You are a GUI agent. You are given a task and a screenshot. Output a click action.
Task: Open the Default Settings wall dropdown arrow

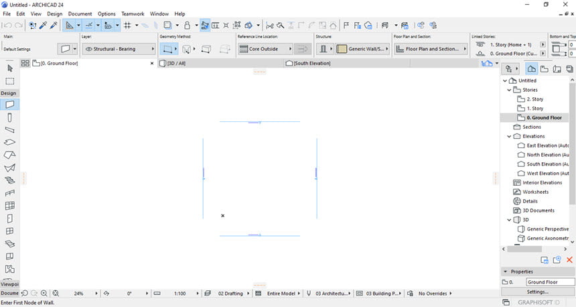74,49
